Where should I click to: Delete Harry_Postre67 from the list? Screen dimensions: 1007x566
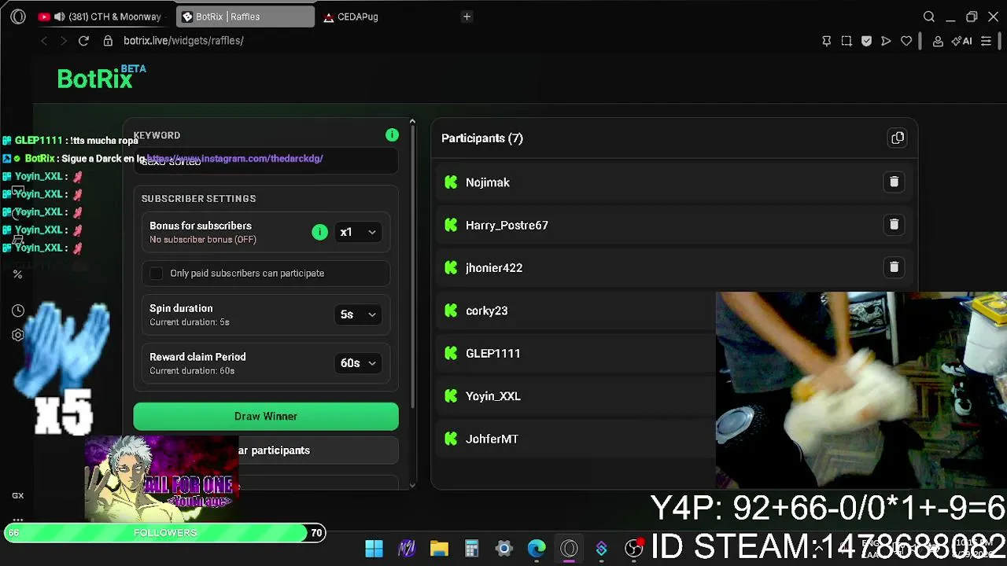click(x=894, y=225)
